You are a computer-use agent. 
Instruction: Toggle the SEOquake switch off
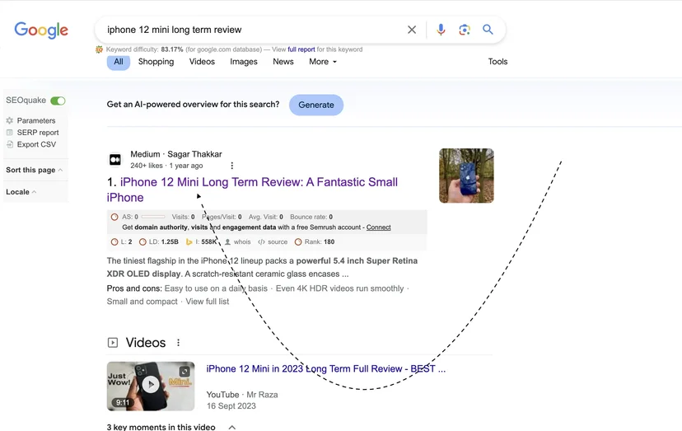point(58,101)
